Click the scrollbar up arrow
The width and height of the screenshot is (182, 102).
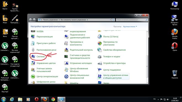click(x=147, y=32)
